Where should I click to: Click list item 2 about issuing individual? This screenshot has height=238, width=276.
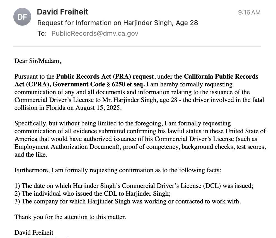[92, 193]
